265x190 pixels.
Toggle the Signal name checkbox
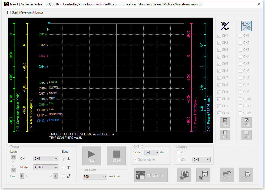click(135, 159)
